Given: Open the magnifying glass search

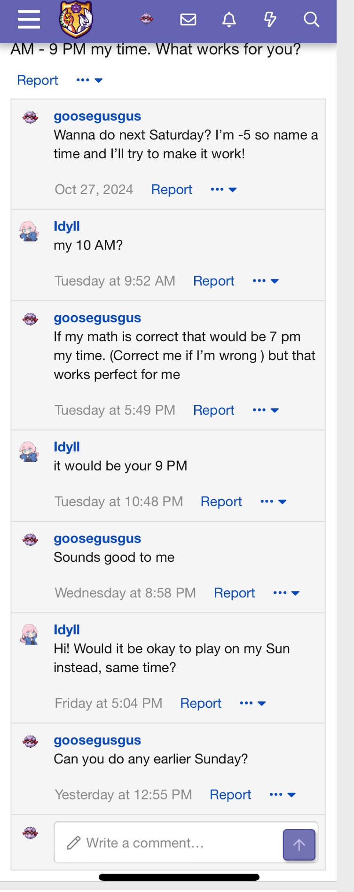Looking at the screenshot, I should click(311, 19).
